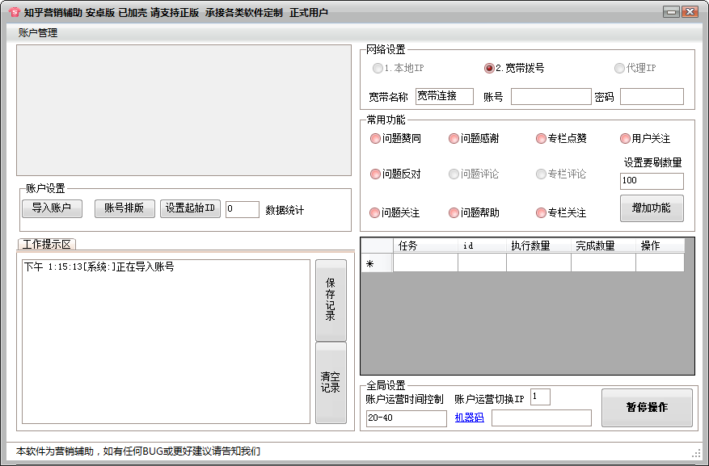
Task: Select the 问题关注 radio button
Action: pyautogui.click(x=375, y=213)
